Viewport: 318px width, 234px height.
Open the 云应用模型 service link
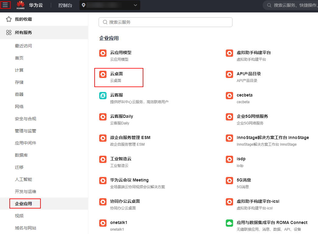click(121, 53)
